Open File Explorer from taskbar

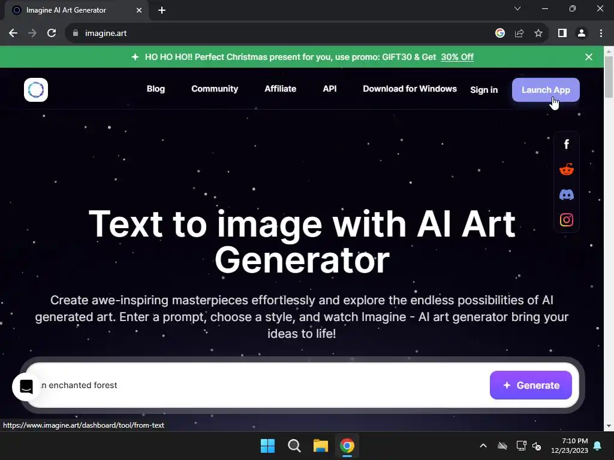(x=320, y=446)
